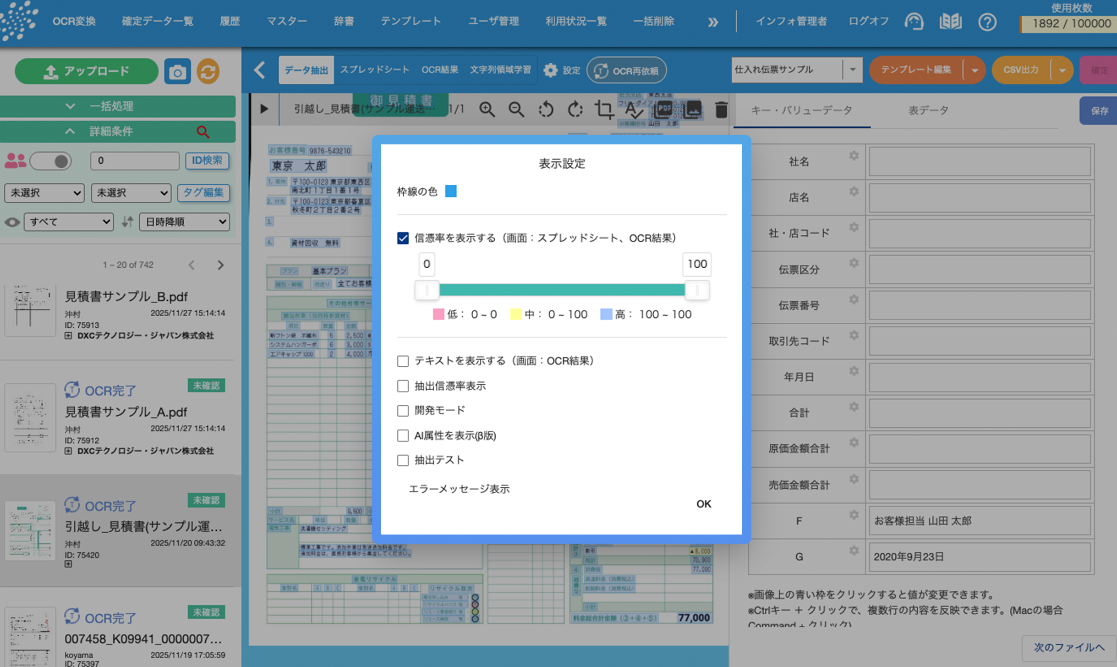
Task: Click the orange refresh icon in the sidebar
Action: coord(208,71)
